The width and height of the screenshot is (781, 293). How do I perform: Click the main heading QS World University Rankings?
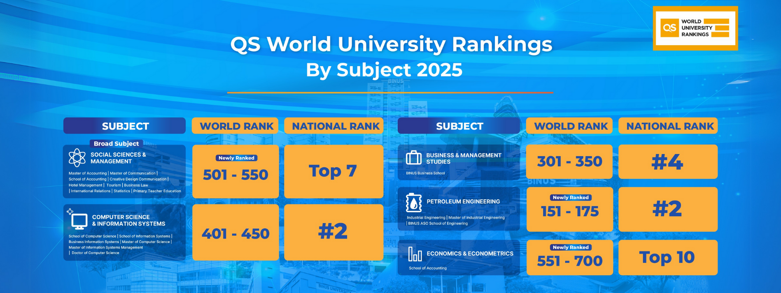click(391, 44)
